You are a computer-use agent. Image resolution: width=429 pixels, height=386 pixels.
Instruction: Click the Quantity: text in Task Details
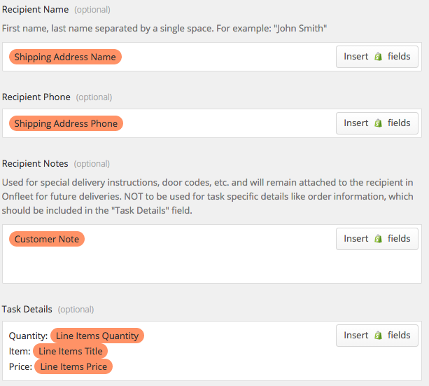pyautogui.click(x=28, y=336)
